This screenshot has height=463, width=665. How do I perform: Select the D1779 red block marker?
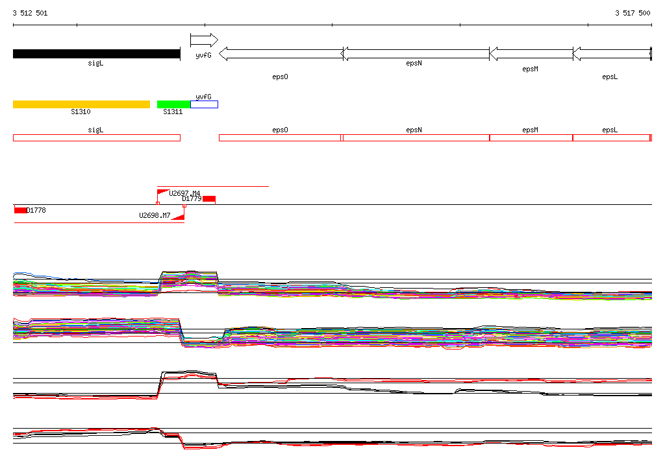[x=208, y=198]
